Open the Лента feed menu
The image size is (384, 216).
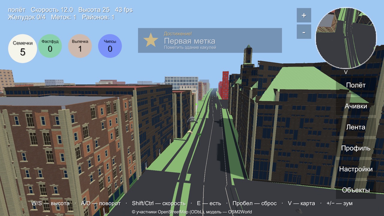tap(356, 127)
